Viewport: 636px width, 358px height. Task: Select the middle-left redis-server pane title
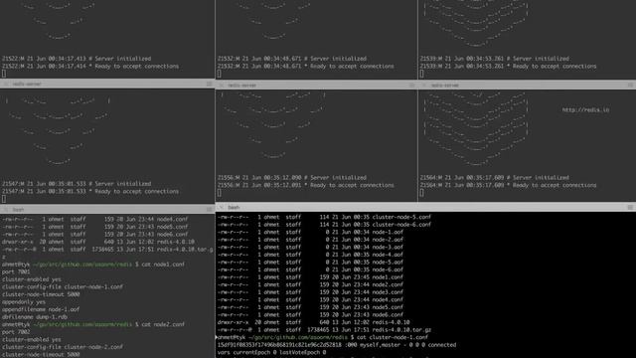click(x=27, y=84)
